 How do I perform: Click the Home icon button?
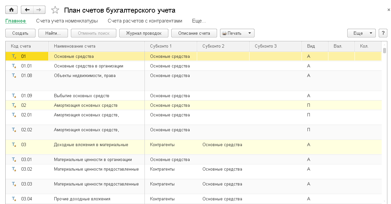(x=12, y=10)
